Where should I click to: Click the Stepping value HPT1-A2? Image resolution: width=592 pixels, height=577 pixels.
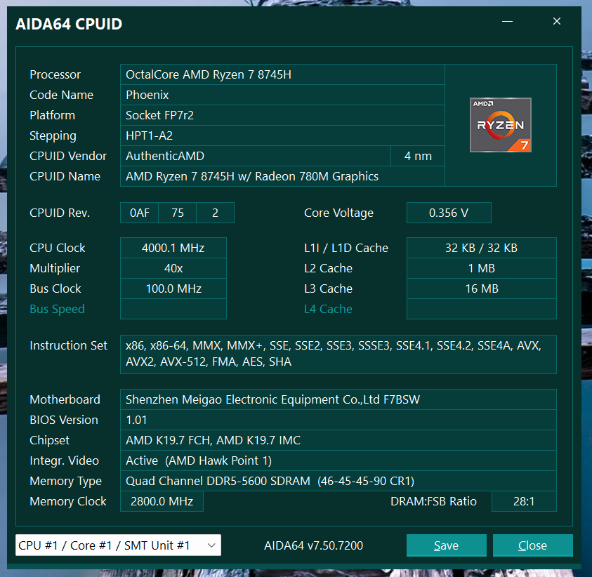(x=282, y=136)
